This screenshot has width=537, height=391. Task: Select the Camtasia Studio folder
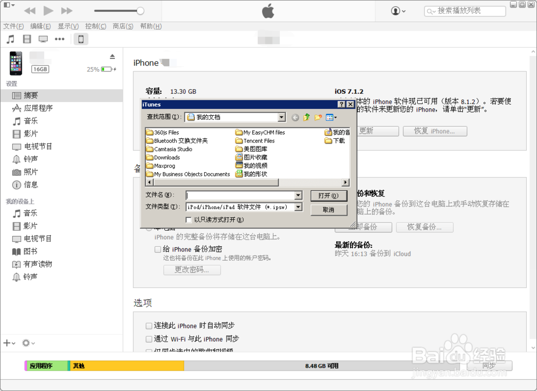[169, 149]
